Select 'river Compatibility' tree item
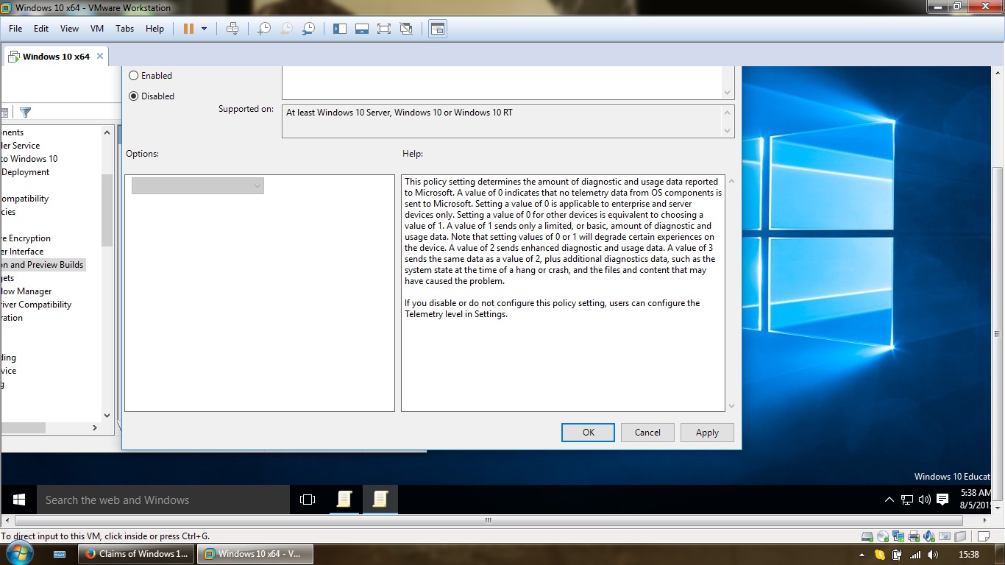 click(36, 305)
